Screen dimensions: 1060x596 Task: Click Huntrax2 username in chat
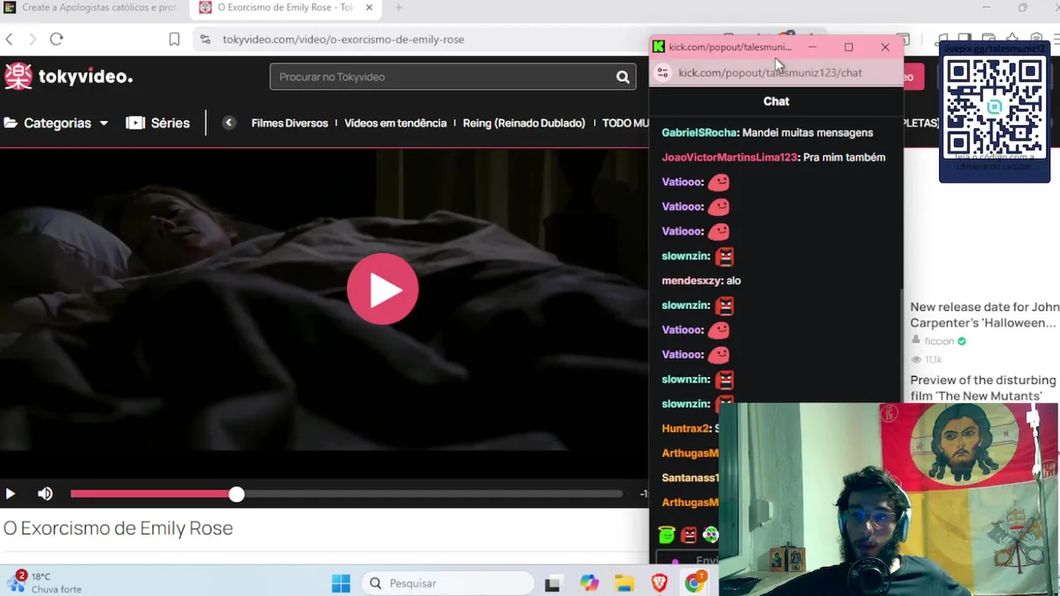coord(686,429)
